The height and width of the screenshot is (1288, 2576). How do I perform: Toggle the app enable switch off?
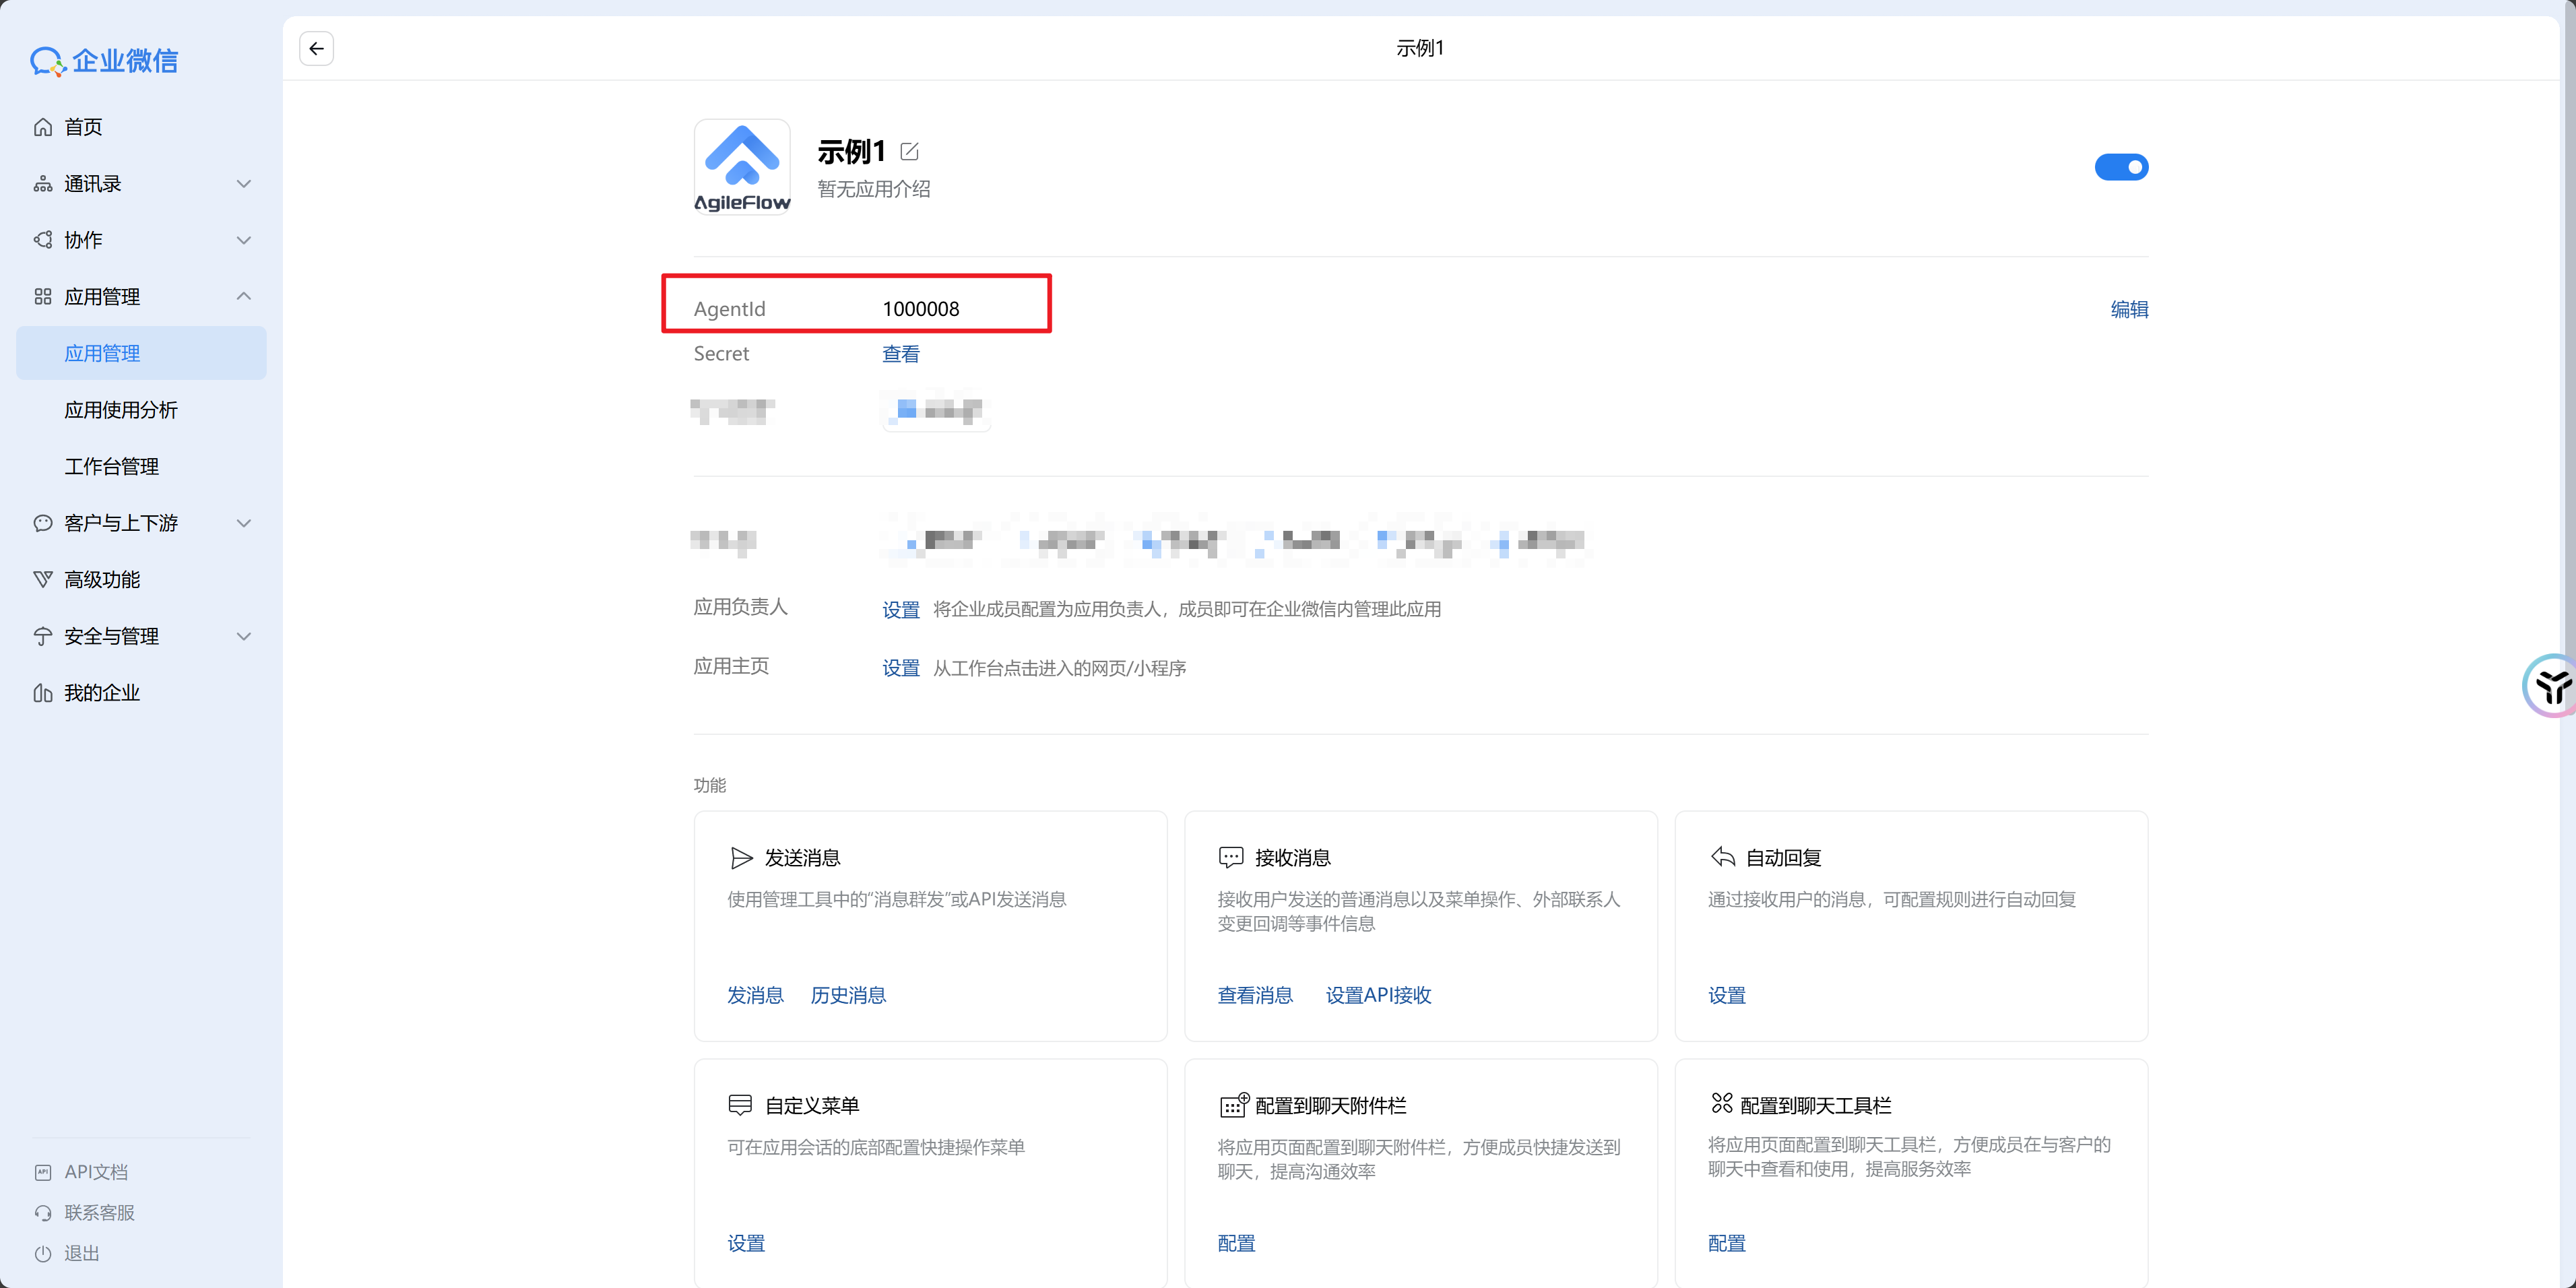pyautogui.click(x=2121, y=167)
